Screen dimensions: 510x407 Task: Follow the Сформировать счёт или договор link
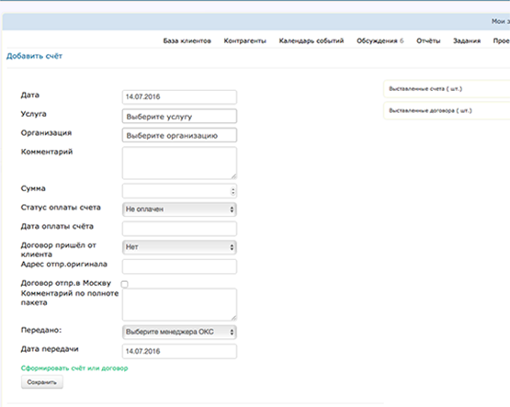(74, 368)
